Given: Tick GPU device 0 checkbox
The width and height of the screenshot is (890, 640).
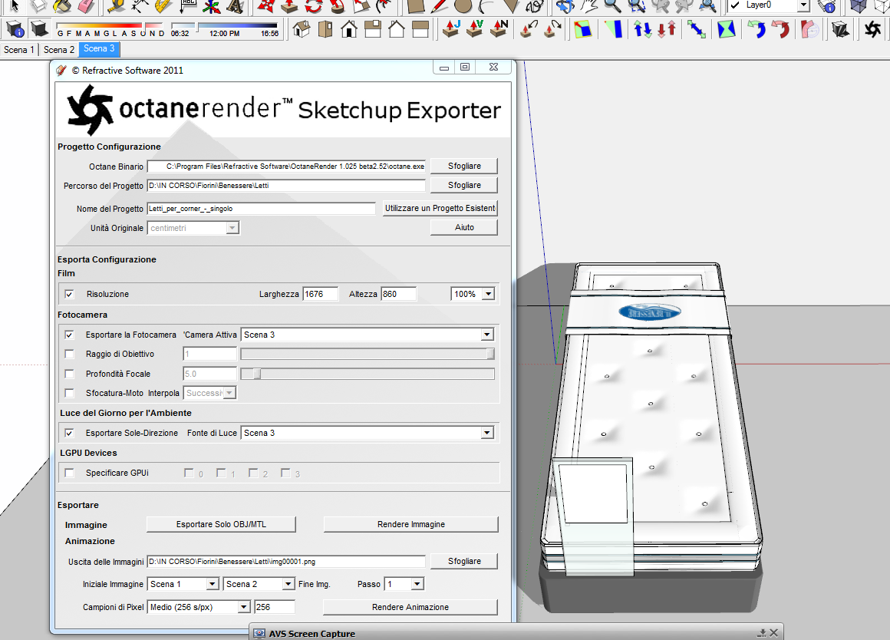Looking at the screenshot, I should (189, 473).
